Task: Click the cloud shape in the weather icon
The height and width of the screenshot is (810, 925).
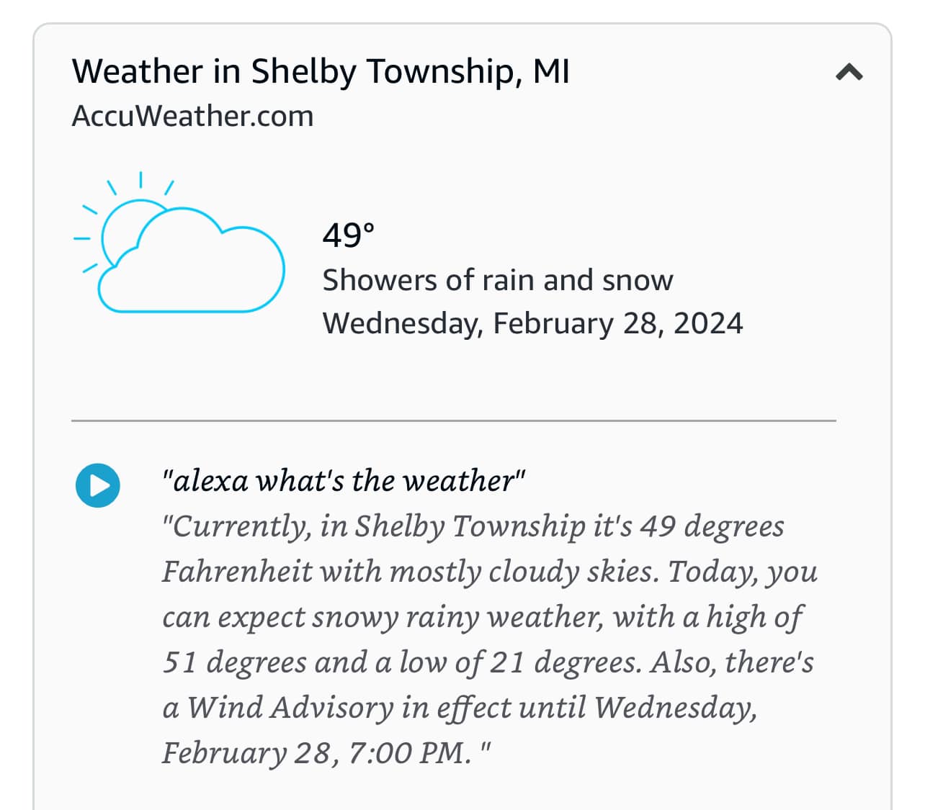Action: tap(191, 261)
